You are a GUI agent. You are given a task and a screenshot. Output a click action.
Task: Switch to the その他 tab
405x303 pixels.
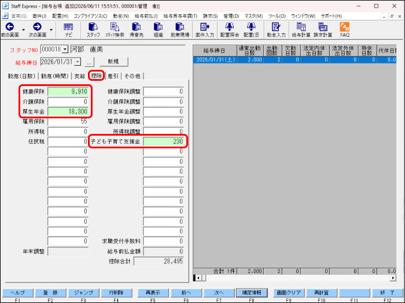[132, 76]
